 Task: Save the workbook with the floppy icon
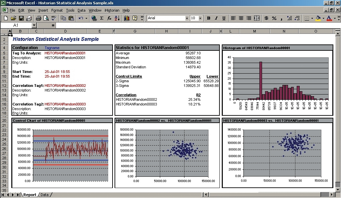click(x=21, y=18)
